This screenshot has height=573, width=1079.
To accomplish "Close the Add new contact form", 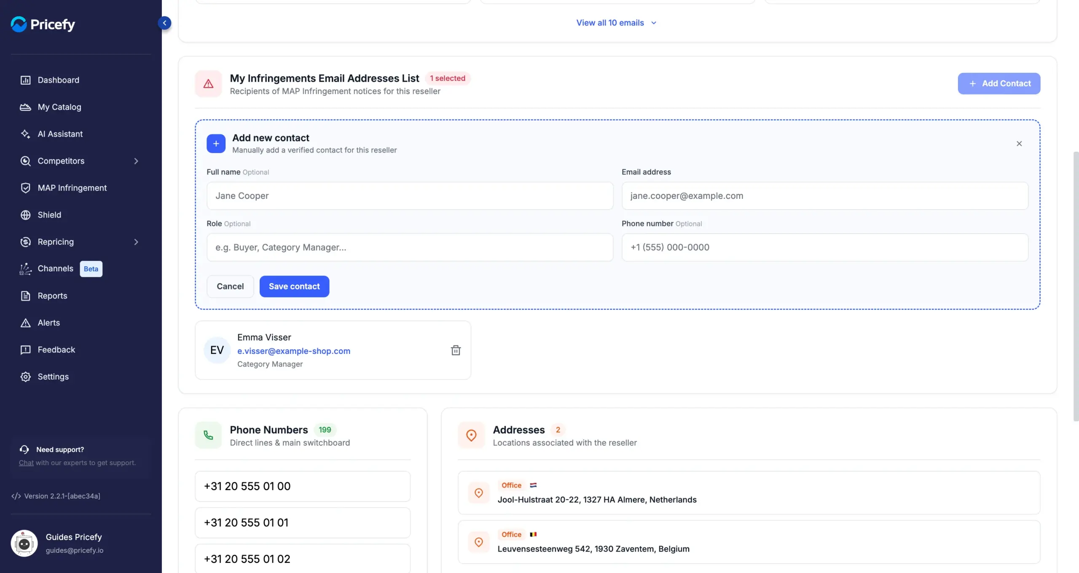I will pyautogui.click(x=1019, y=144).
